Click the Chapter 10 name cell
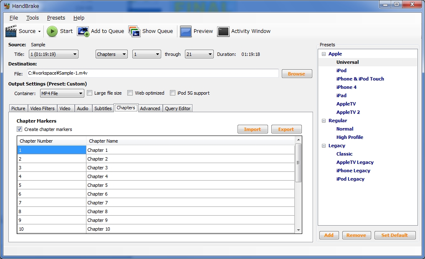425x259 pixels. pos(190,229)
